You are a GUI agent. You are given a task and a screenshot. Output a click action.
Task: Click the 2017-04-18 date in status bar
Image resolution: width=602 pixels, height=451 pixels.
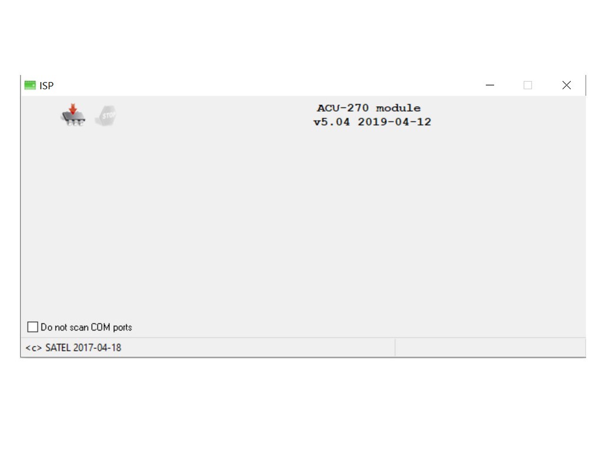pyautogui.click(x=97, y=348)
